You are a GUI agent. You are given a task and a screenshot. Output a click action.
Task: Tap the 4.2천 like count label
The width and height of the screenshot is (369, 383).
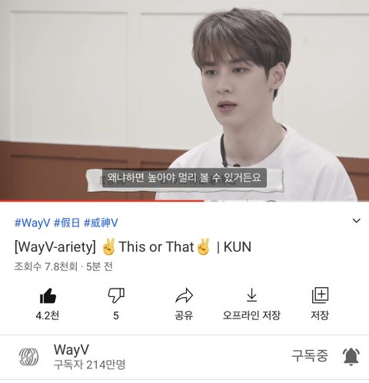coord(48,315)
